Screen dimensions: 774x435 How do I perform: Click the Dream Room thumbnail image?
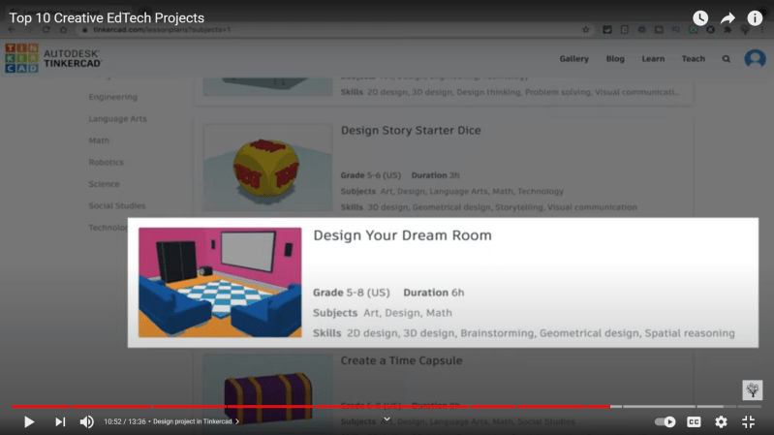220,282
